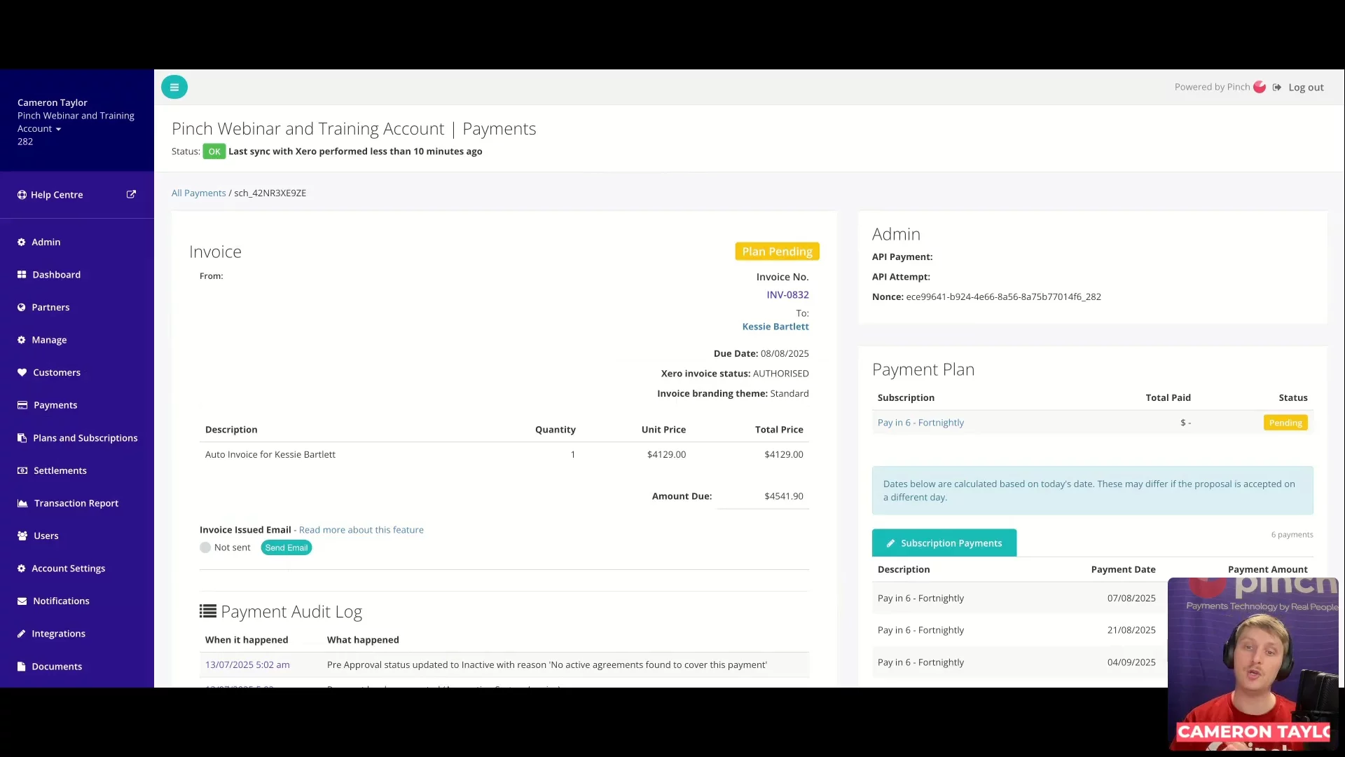Click the Pinch logo icon in header

1260,87
